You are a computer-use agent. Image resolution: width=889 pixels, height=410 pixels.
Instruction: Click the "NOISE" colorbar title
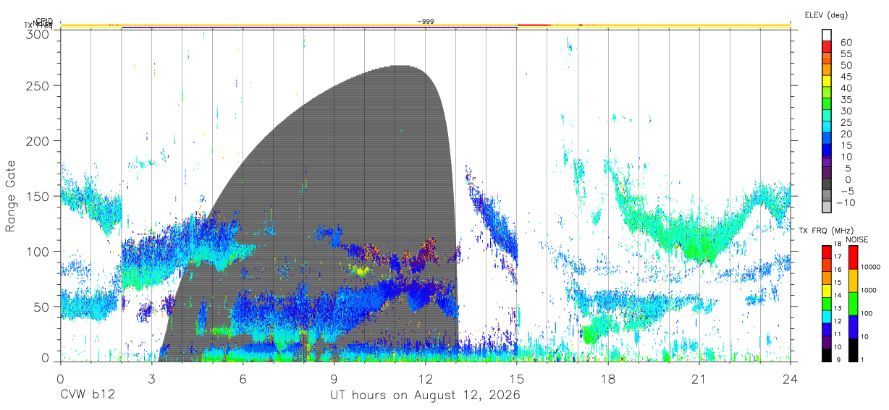tap(856, 239)
